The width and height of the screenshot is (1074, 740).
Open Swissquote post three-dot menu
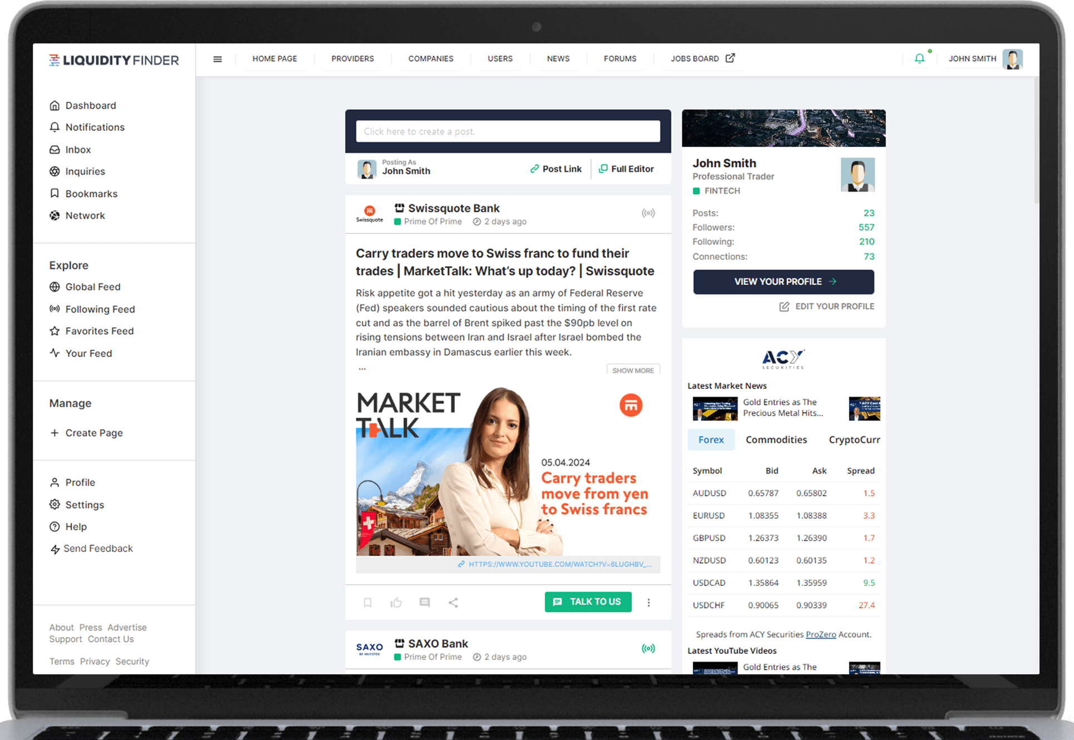click(x=649, y=603)
